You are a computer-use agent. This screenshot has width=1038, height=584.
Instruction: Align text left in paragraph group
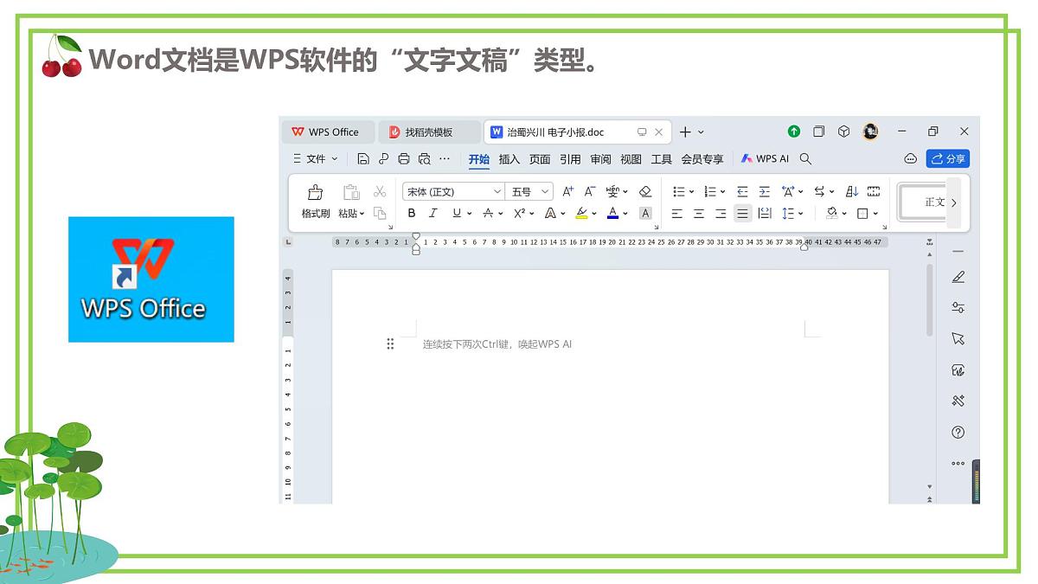677,213
